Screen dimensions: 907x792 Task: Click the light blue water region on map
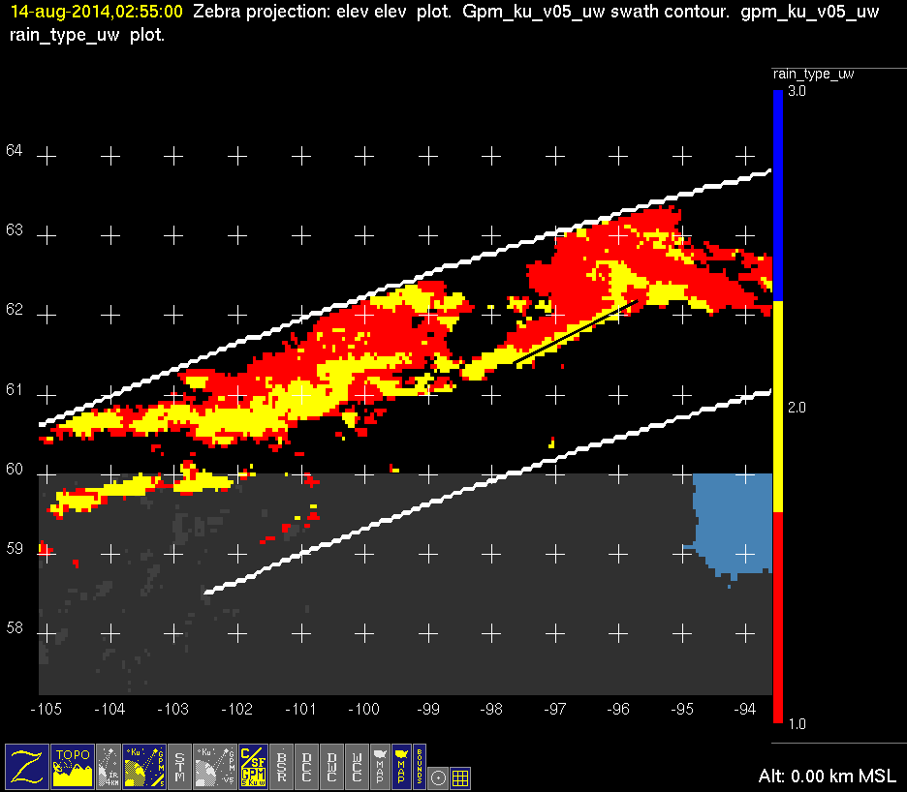(x=736, y=523)
